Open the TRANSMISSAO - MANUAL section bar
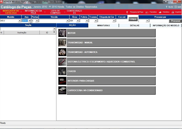 (x=111, y=43)
